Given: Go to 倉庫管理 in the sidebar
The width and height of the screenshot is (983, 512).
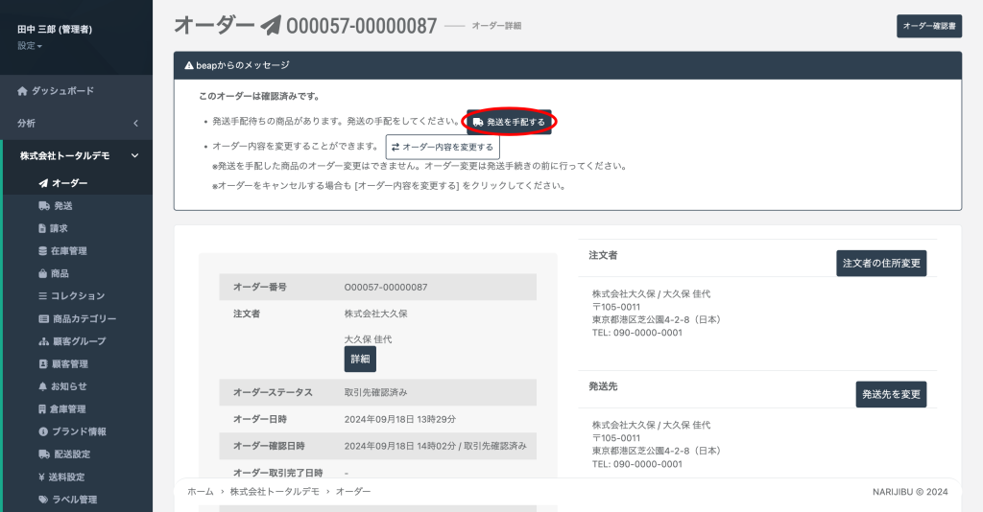Looking at the screenshot, I should (68, 409).
